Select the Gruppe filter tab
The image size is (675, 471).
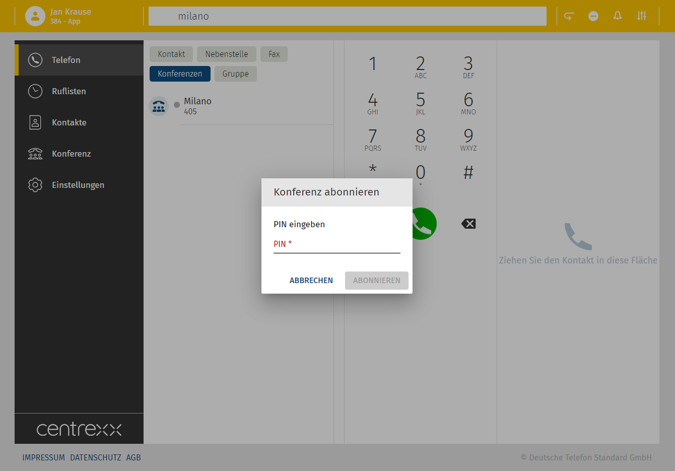click(235, 74)
